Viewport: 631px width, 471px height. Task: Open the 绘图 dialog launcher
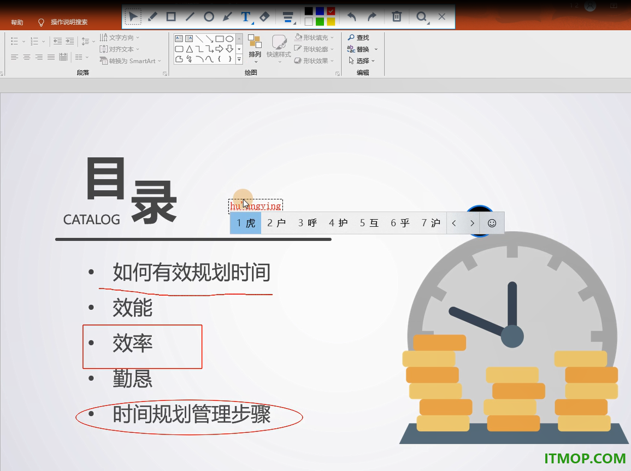tap(338, 74)
